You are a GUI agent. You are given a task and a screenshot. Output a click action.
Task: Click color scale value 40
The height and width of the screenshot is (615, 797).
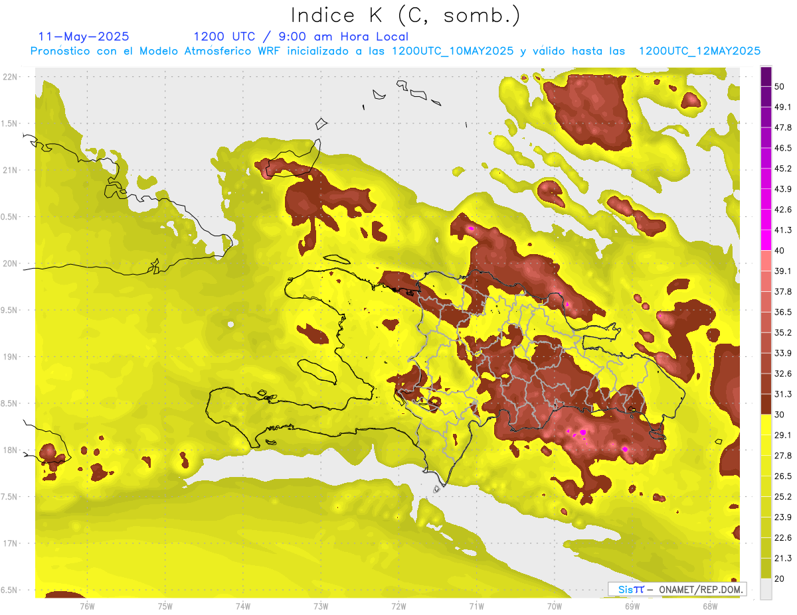[x=780, y=251]
